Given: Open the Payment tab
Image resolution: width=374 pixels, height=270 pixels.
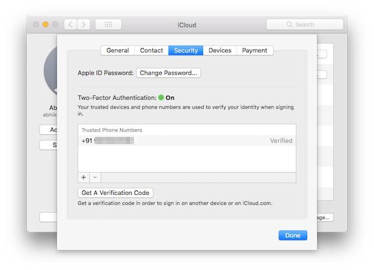Looking at the screenshot, I should click(255, 51).
